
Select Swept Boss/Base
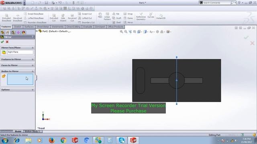[x=34, y=14]
